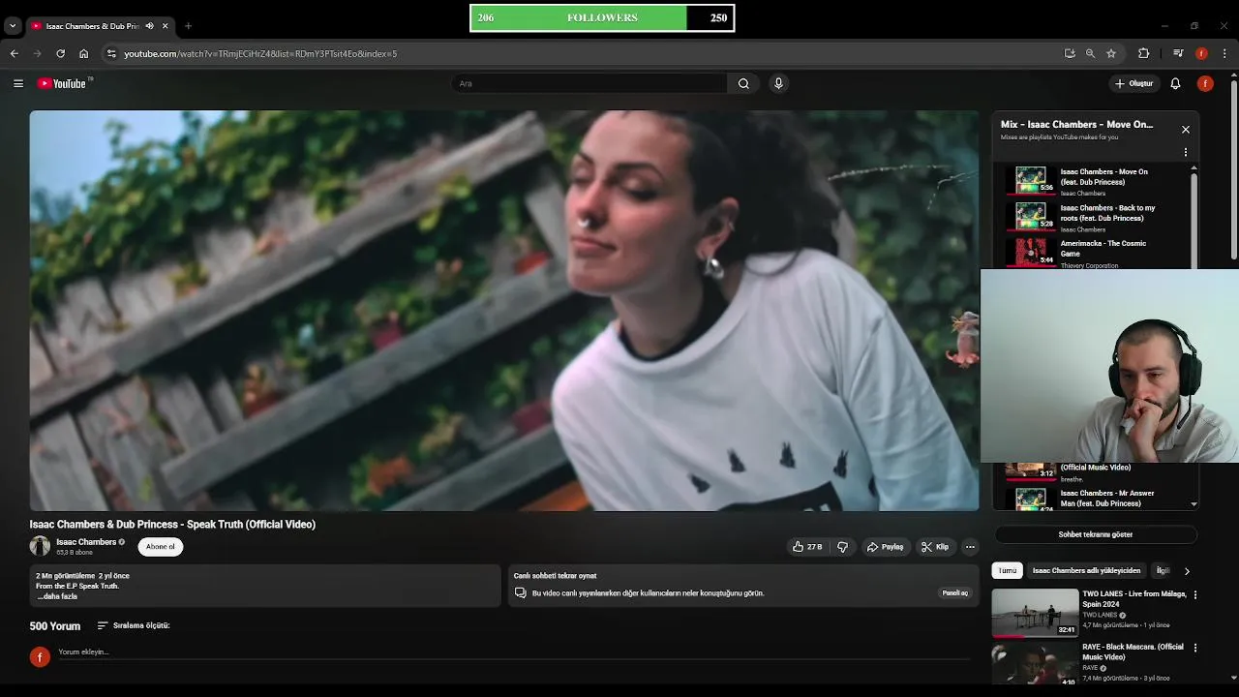Close the Isaac Chambers browser tab

pyautogui.click(x=166, y=26)
